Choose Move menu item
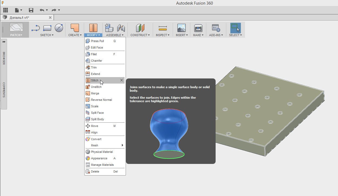 (x=105, y=126)
